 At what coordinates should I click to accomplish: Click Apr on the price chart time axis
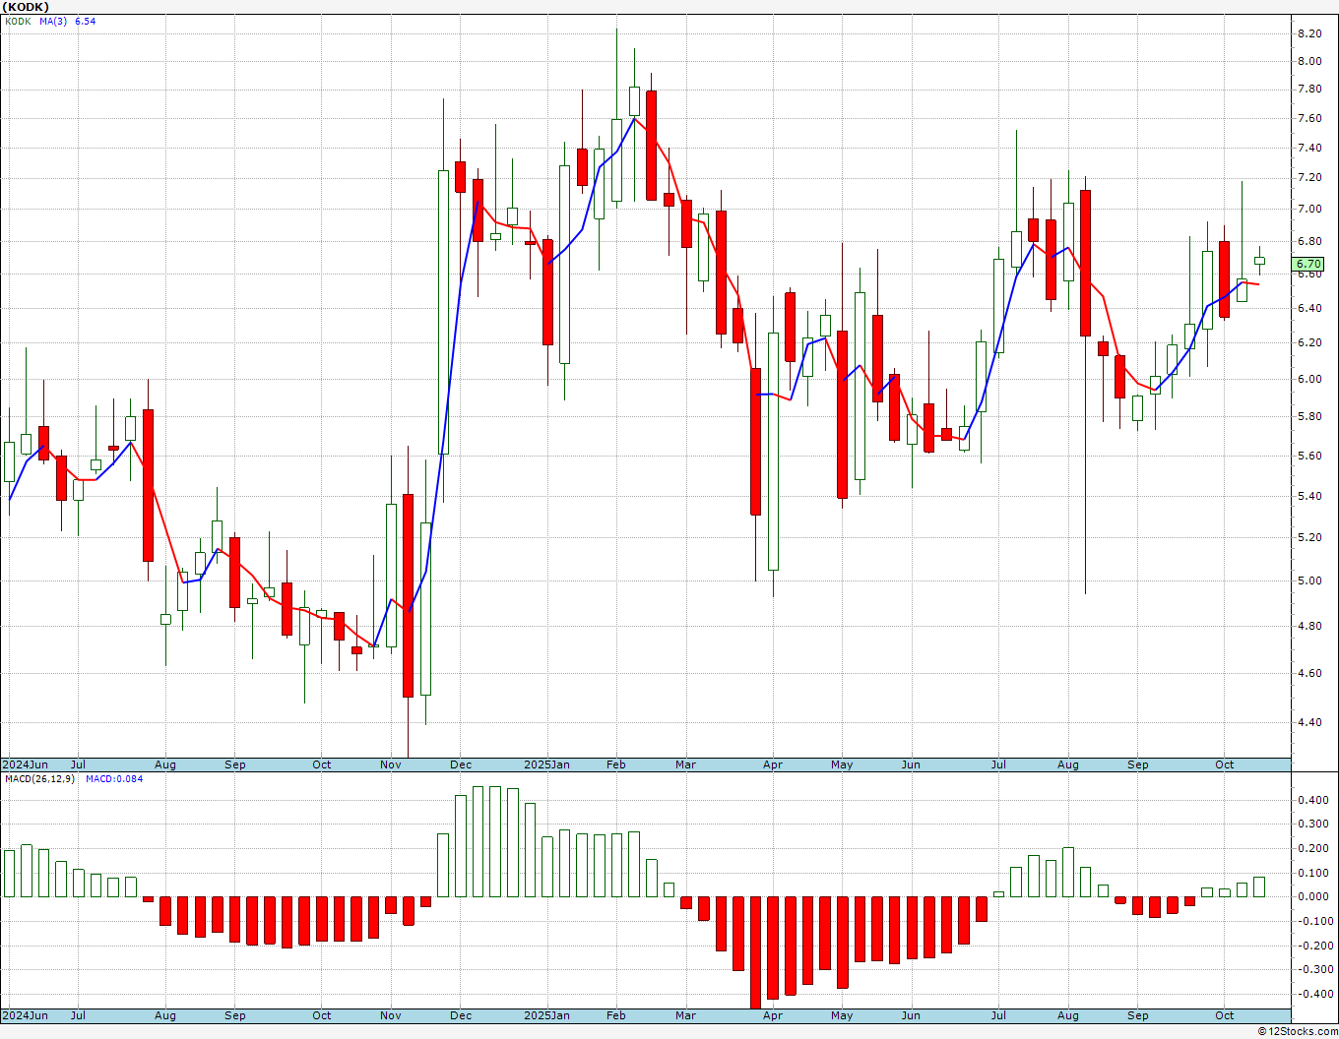click(x=773, y=764)
